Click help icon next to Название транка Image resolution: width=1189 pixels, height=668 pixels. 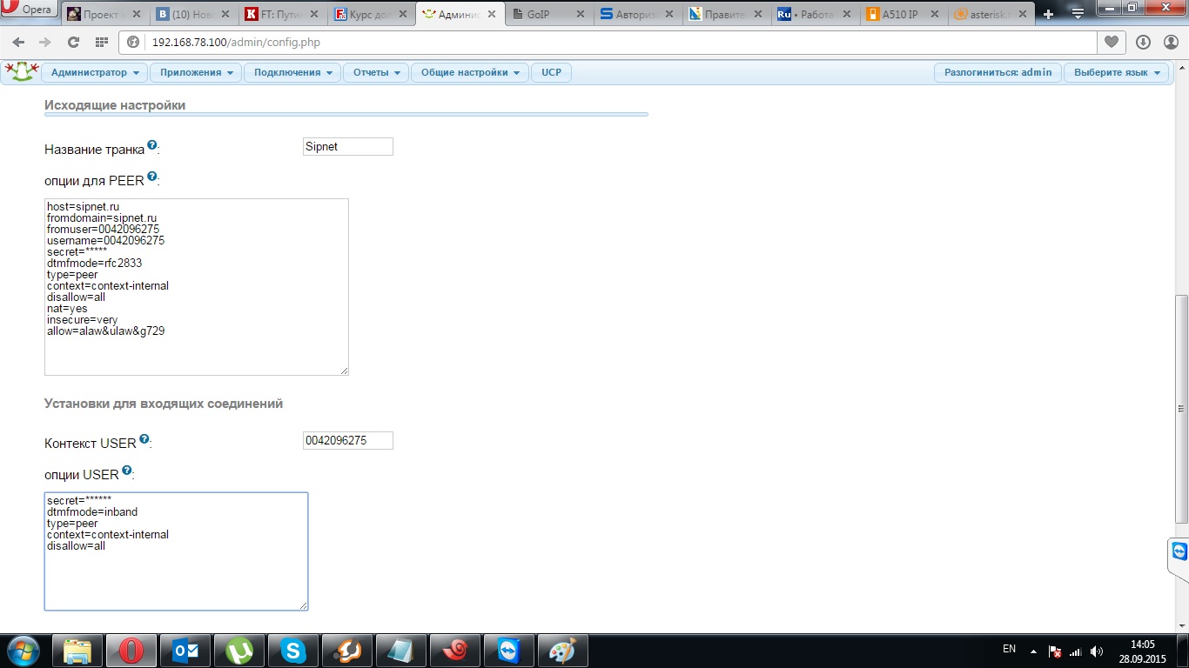click(152, 145)
